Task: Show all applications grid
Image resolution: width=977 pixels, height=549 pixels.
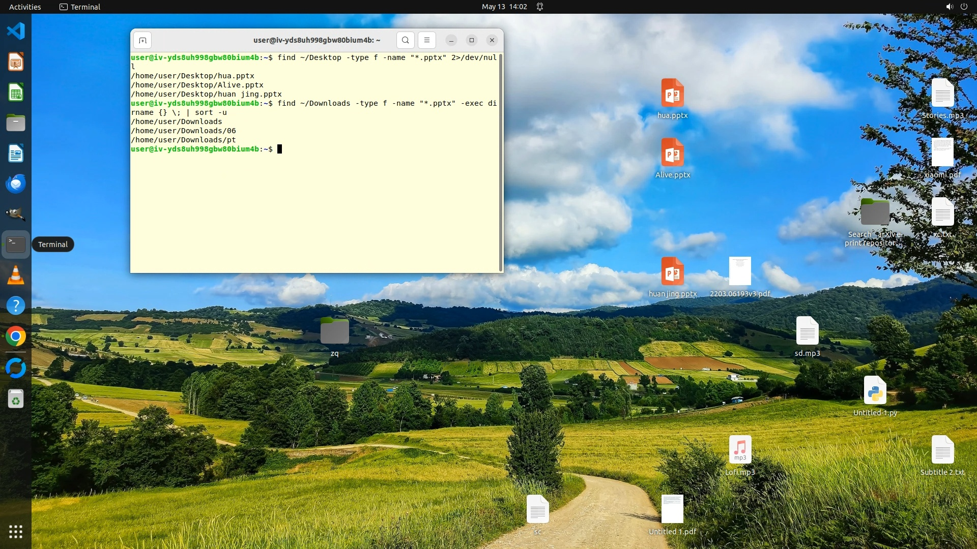Action: tap(16, 532)
